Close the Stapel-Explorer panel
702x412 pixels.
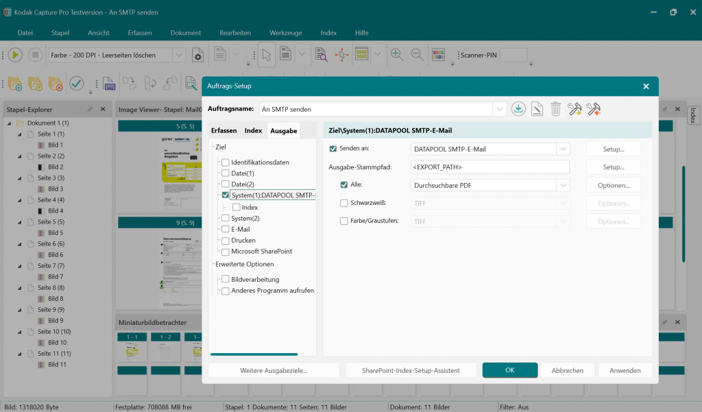103,109
